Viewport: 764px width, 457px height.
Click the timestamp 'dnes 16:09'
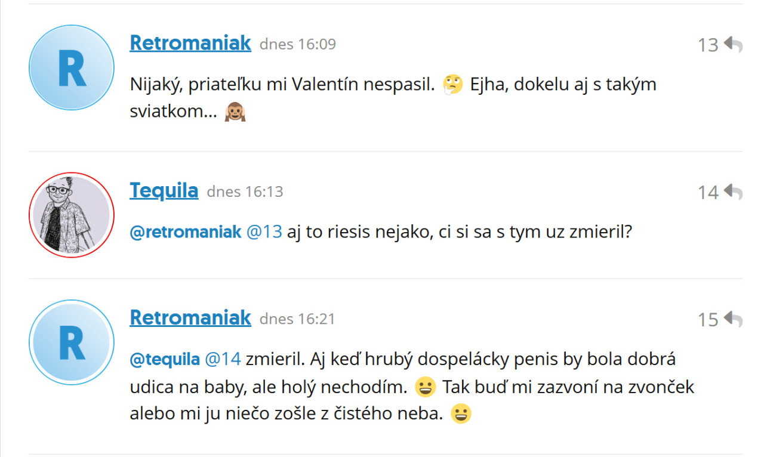[x=297, y=44]
